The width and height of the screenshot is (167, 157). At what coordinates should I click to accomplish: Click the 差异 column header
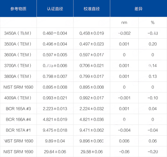tap(139, 9)
